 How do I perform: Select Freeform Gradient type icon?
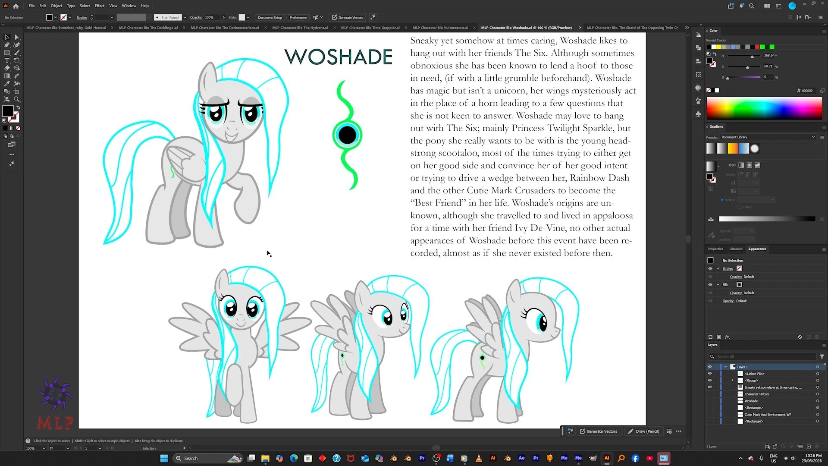point(757,165)
